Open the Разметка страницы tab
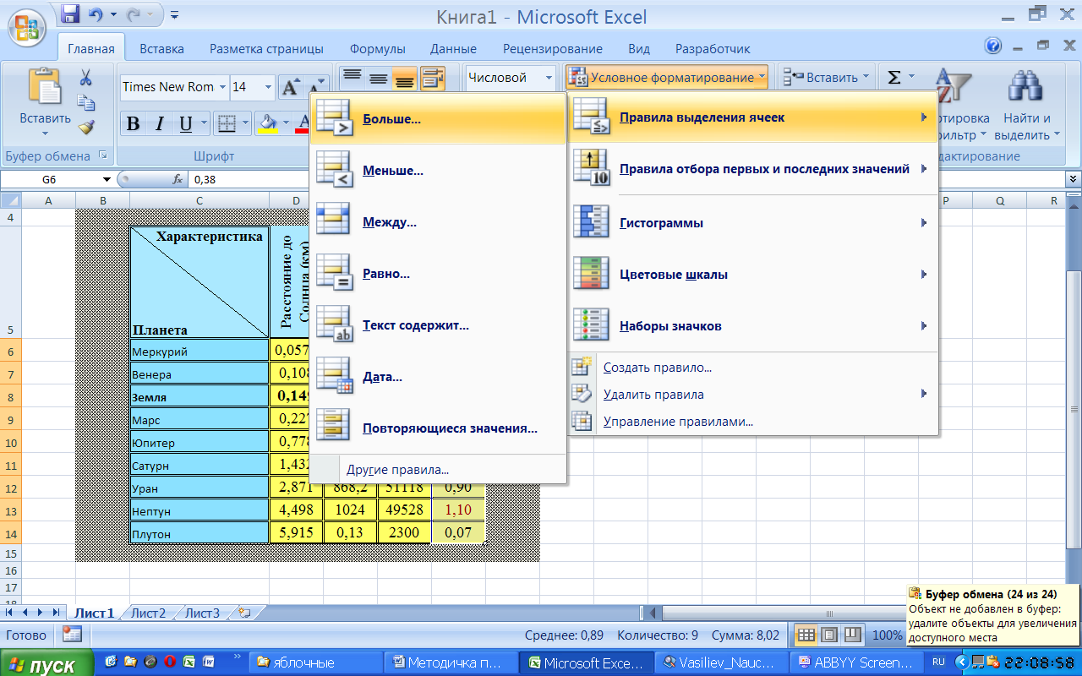Screen dimensions: 1082x676 [x=266, y=49]
